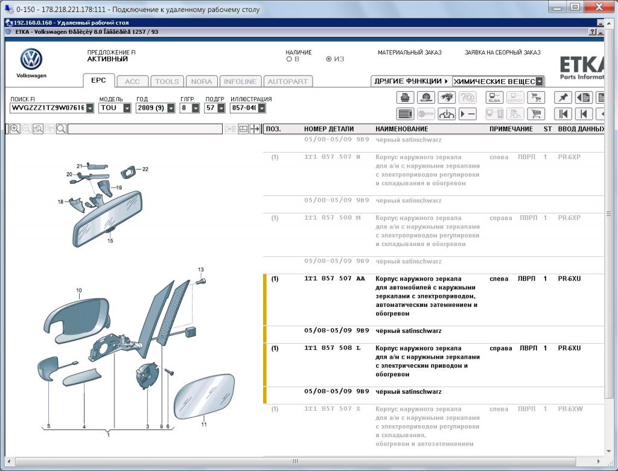Click the document with left arrow icon
Image resolution: width=618 pixels, height=471 pixels.
(584, 97)
